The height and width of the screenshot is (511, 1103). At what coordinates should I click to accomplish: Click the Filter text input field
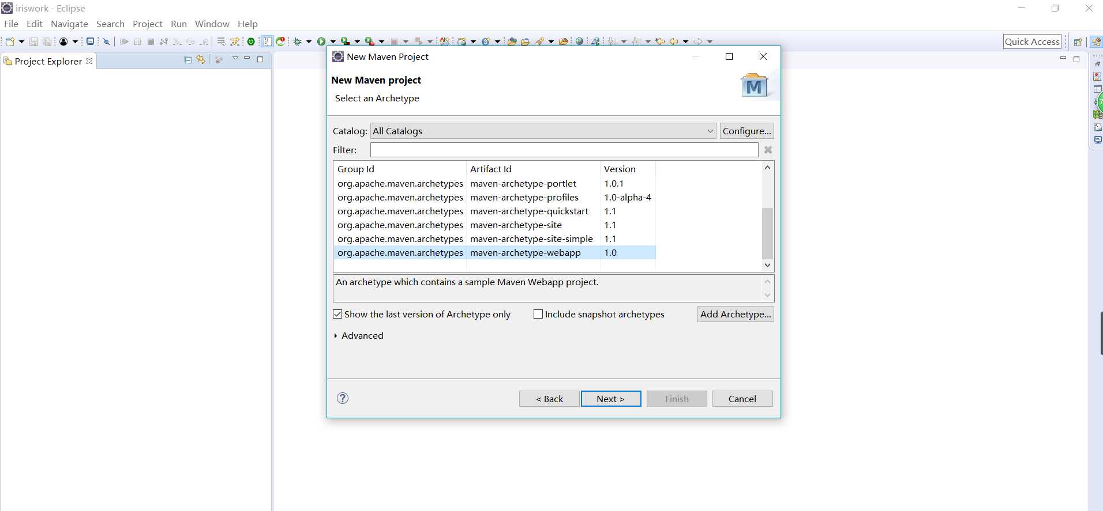564,150
